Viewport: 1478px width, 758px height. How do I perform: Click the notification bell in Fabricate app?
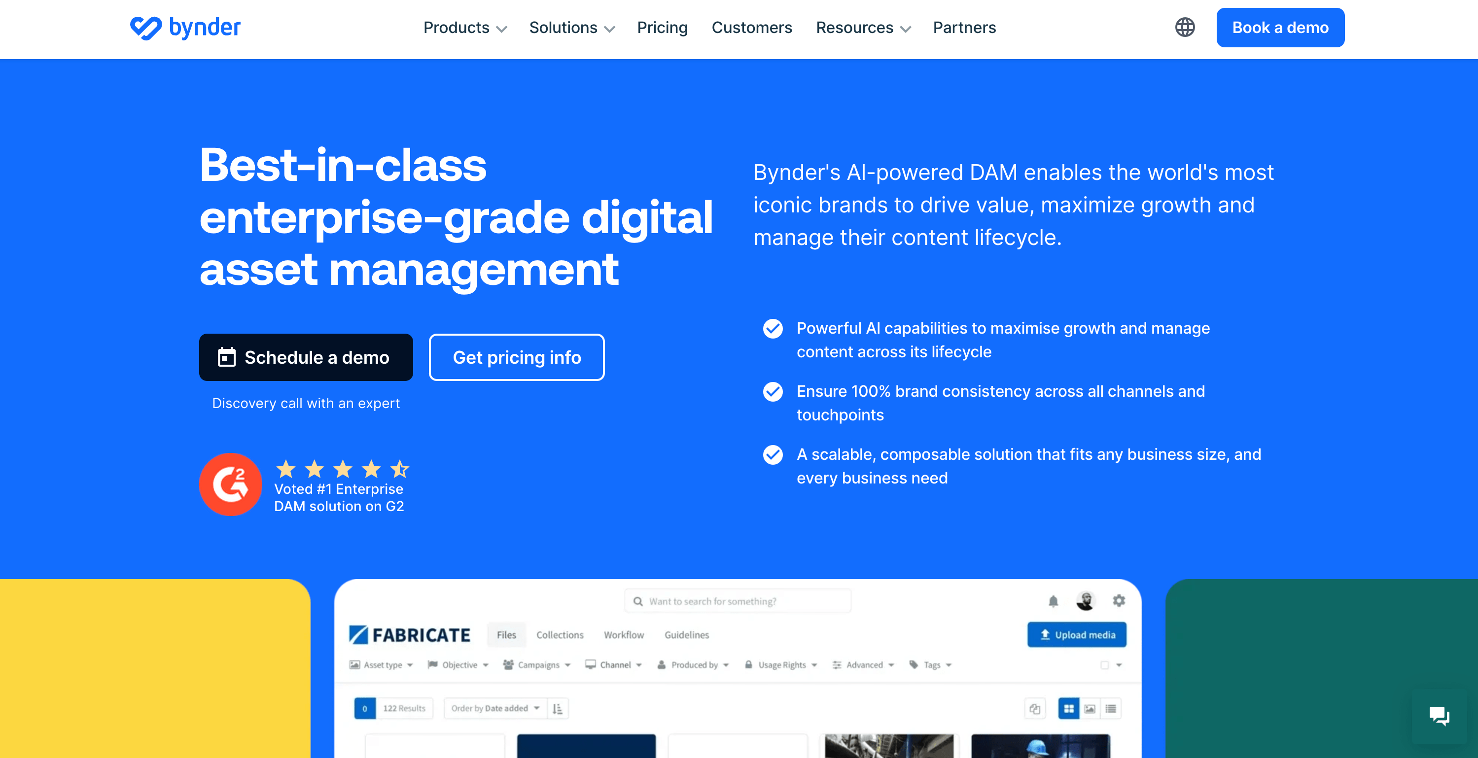tap(1054, 601)
